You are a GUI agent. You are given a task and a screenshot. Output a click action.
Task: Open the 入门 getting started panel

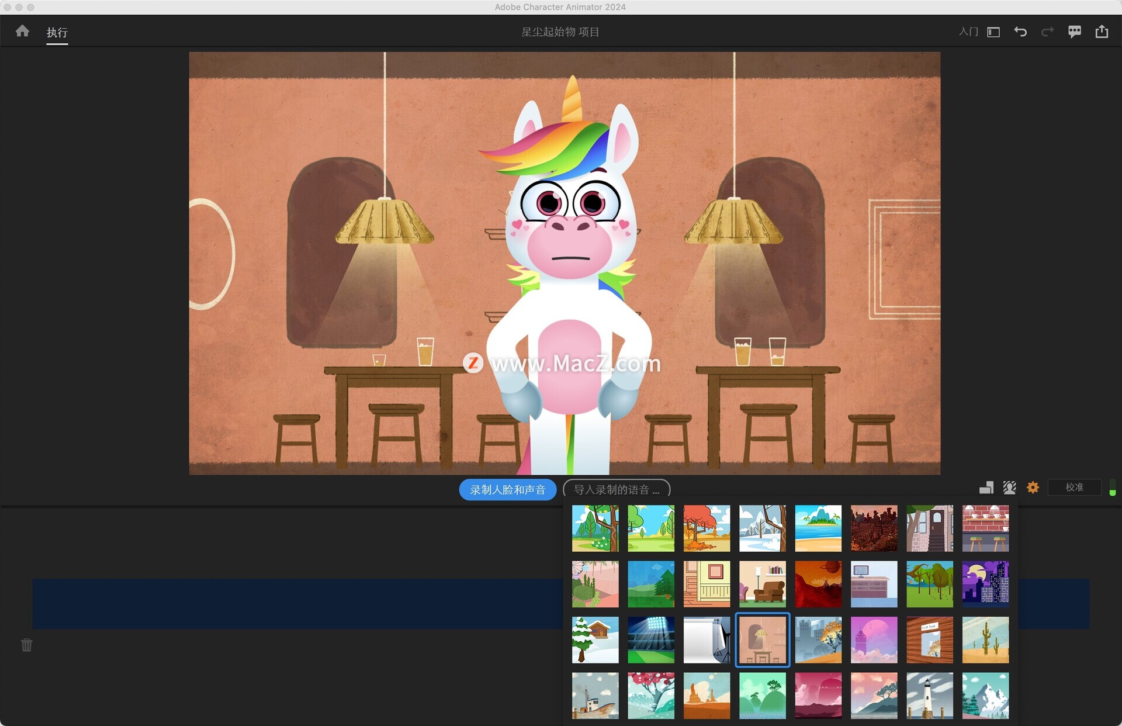[968, 32]
